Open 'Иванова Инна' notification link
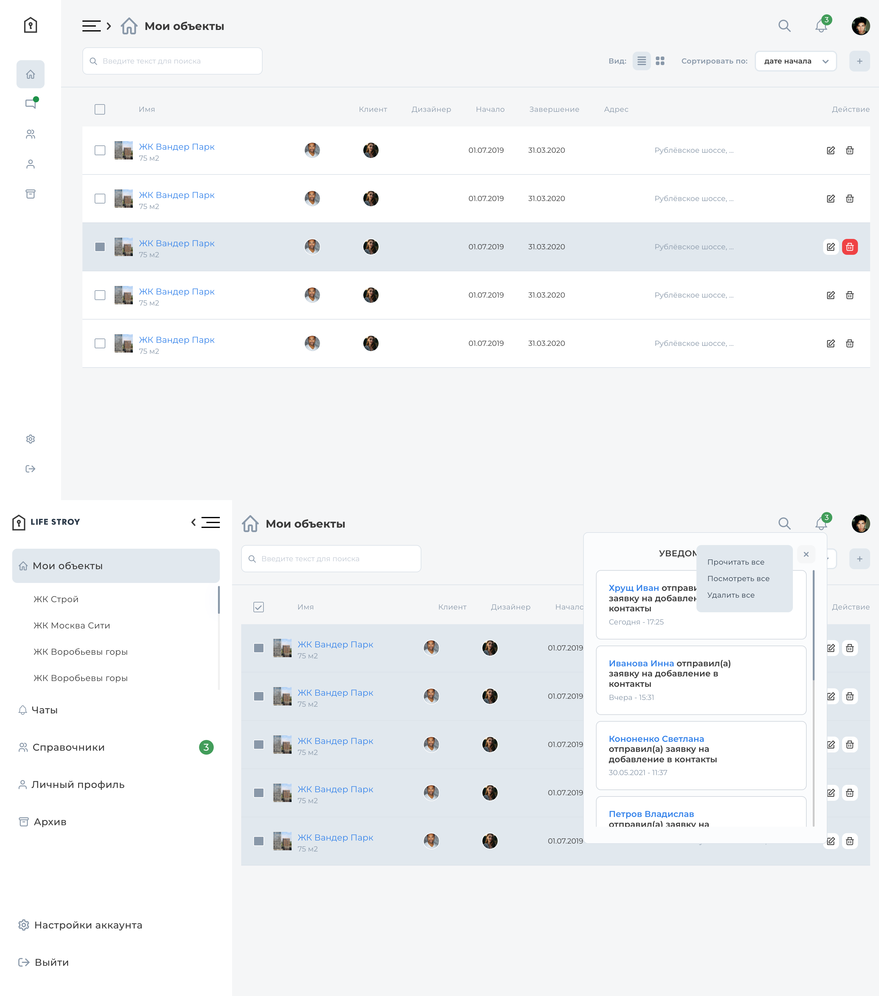879x996 pixels. pos(641,664)
